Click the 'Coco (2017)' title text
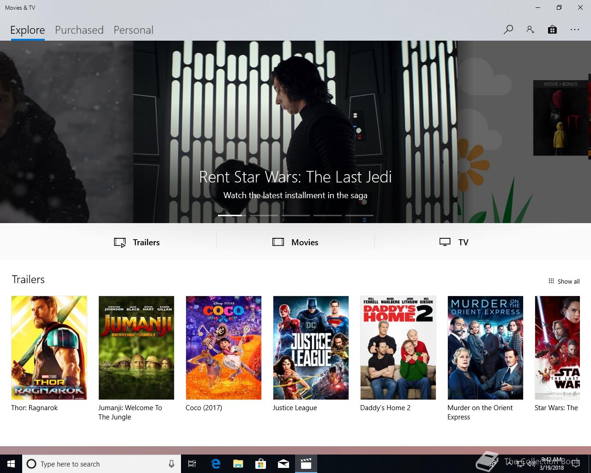591x473 pixels. (x=204, y=408)
